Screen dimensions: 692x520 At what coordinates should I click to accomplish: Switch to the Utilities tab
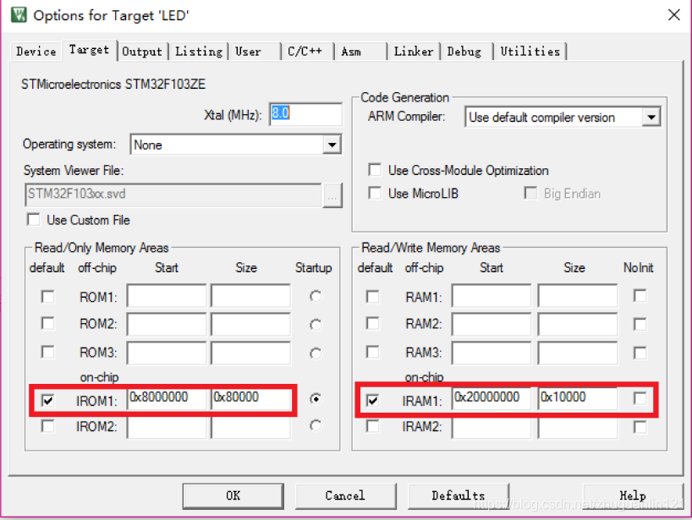pos(530,52)
